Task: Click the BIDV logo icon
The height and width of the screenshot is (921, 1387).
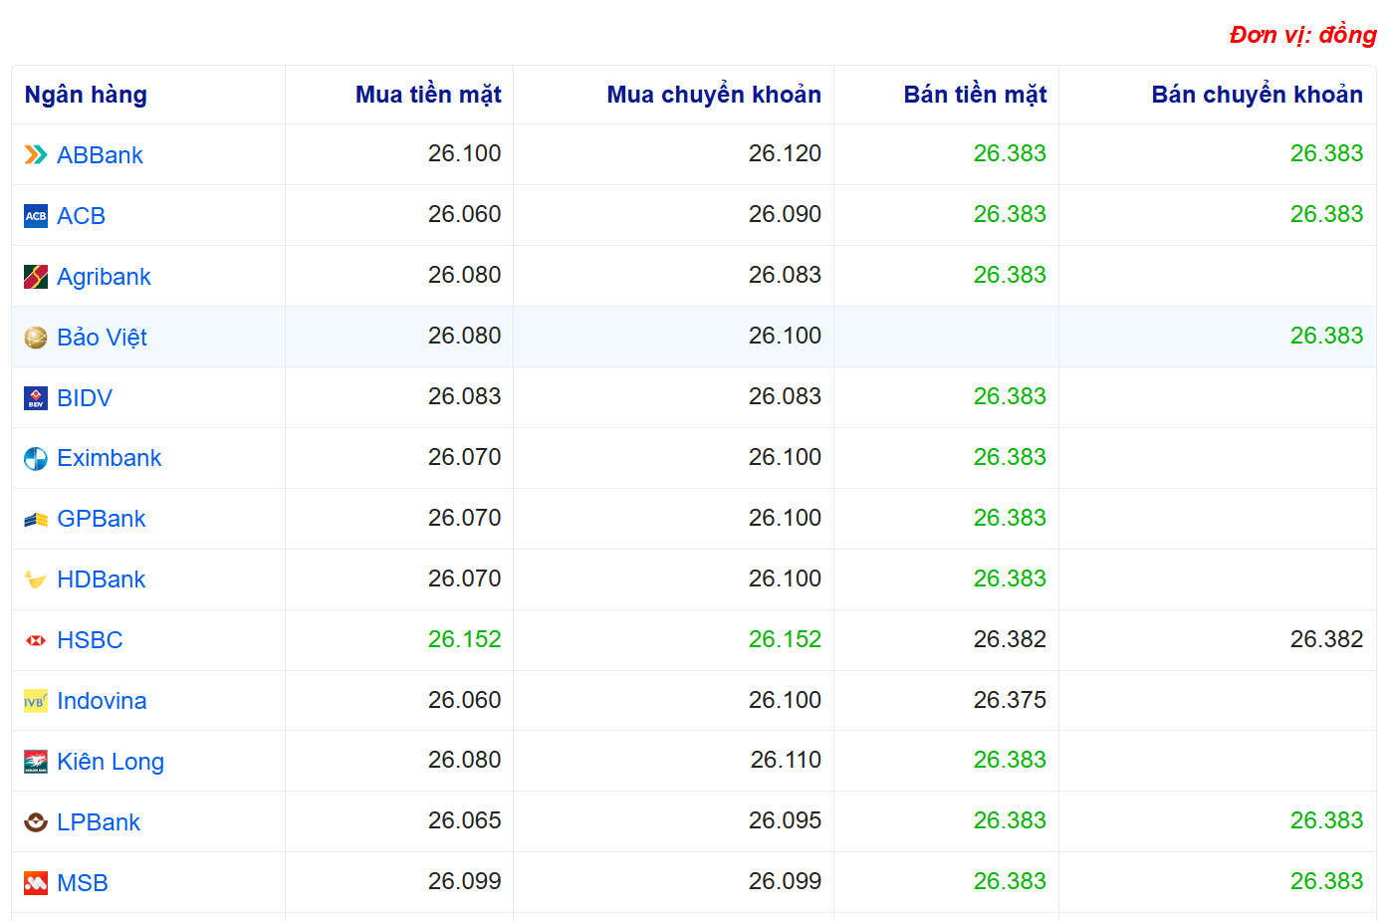Action: coord(36,398)
